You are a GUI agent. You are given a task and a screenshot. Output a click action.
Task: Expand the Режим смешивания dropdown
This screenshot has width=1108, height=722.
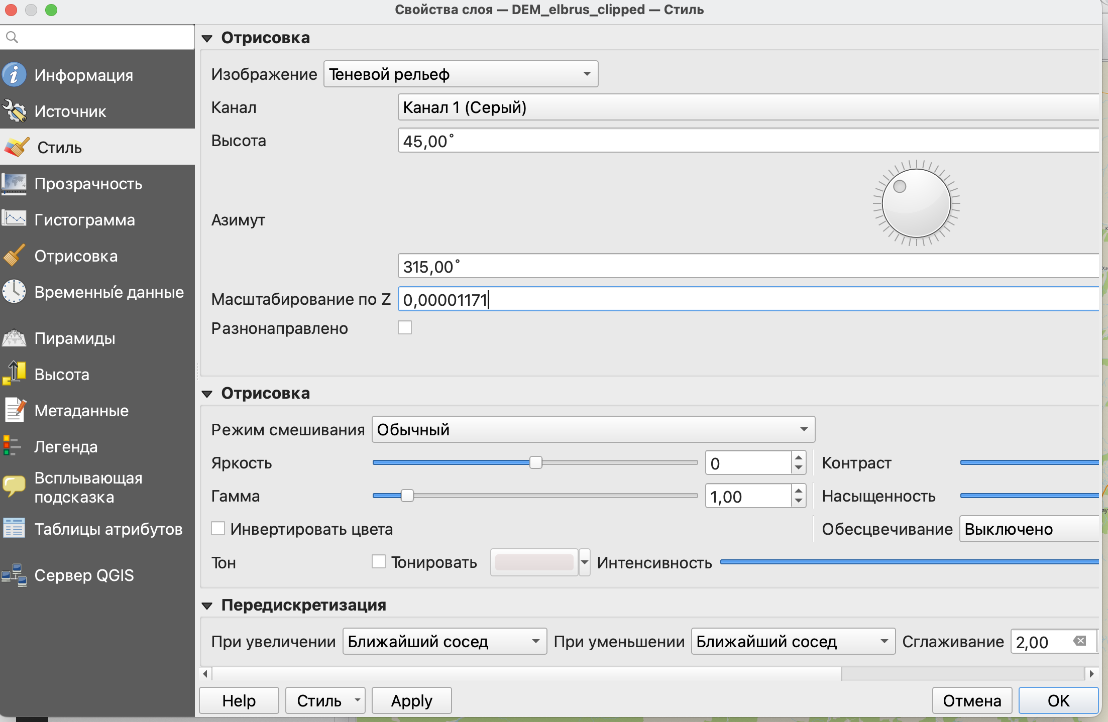click(x=593, y=430)
